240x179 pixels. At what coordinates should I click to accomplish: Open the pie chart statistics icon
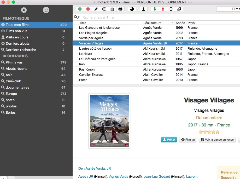(132, 9)
